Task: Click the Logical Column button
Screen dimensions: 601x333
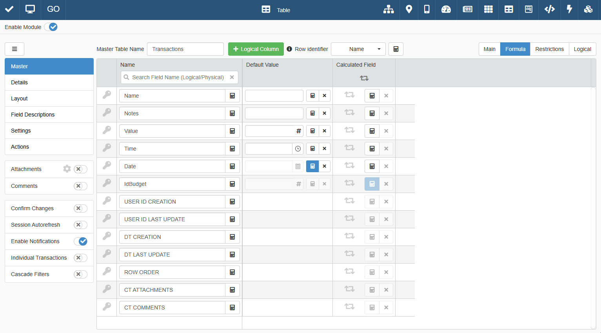Action: click(x=256, y=49)
